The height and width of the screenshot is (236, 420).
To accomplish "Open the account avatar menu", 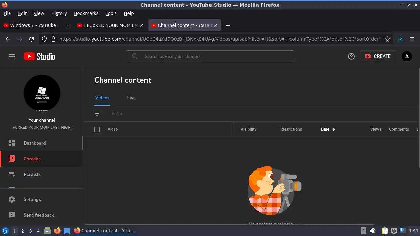I will tap(407, 56).
